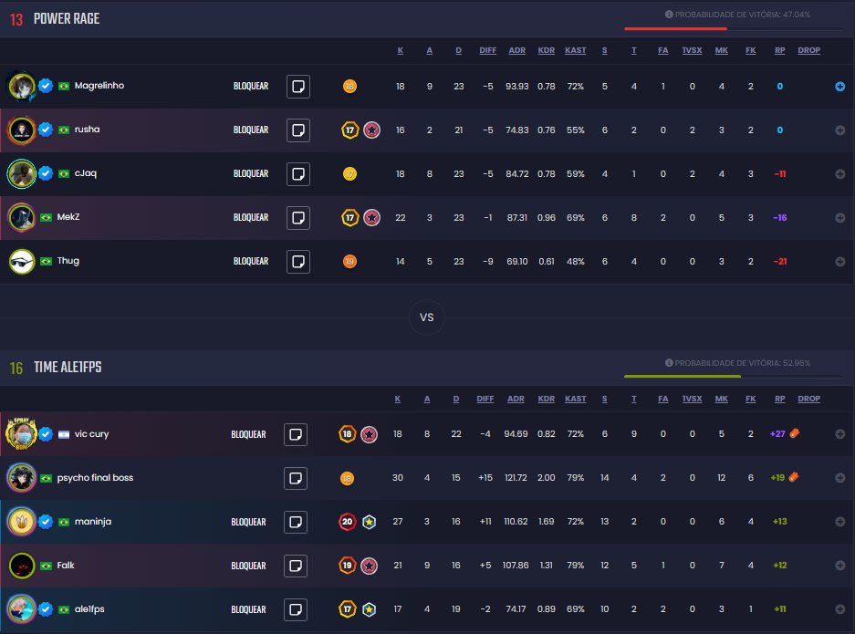Click the verified checkmark badge next to cJaq

click(46, 173)
